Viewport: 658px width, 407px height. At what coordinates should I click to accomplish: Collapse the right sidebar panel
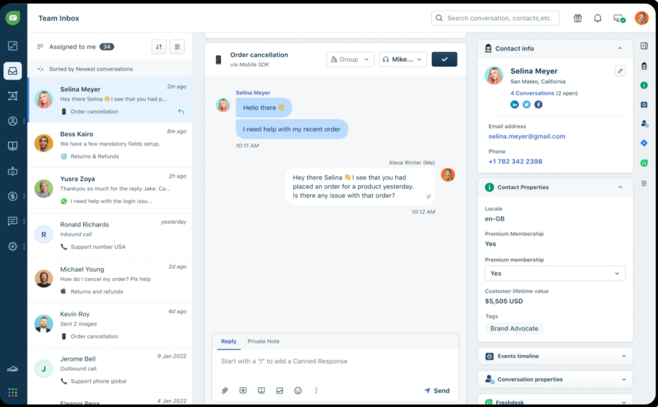pyautogui.click(x=644, y=46)
